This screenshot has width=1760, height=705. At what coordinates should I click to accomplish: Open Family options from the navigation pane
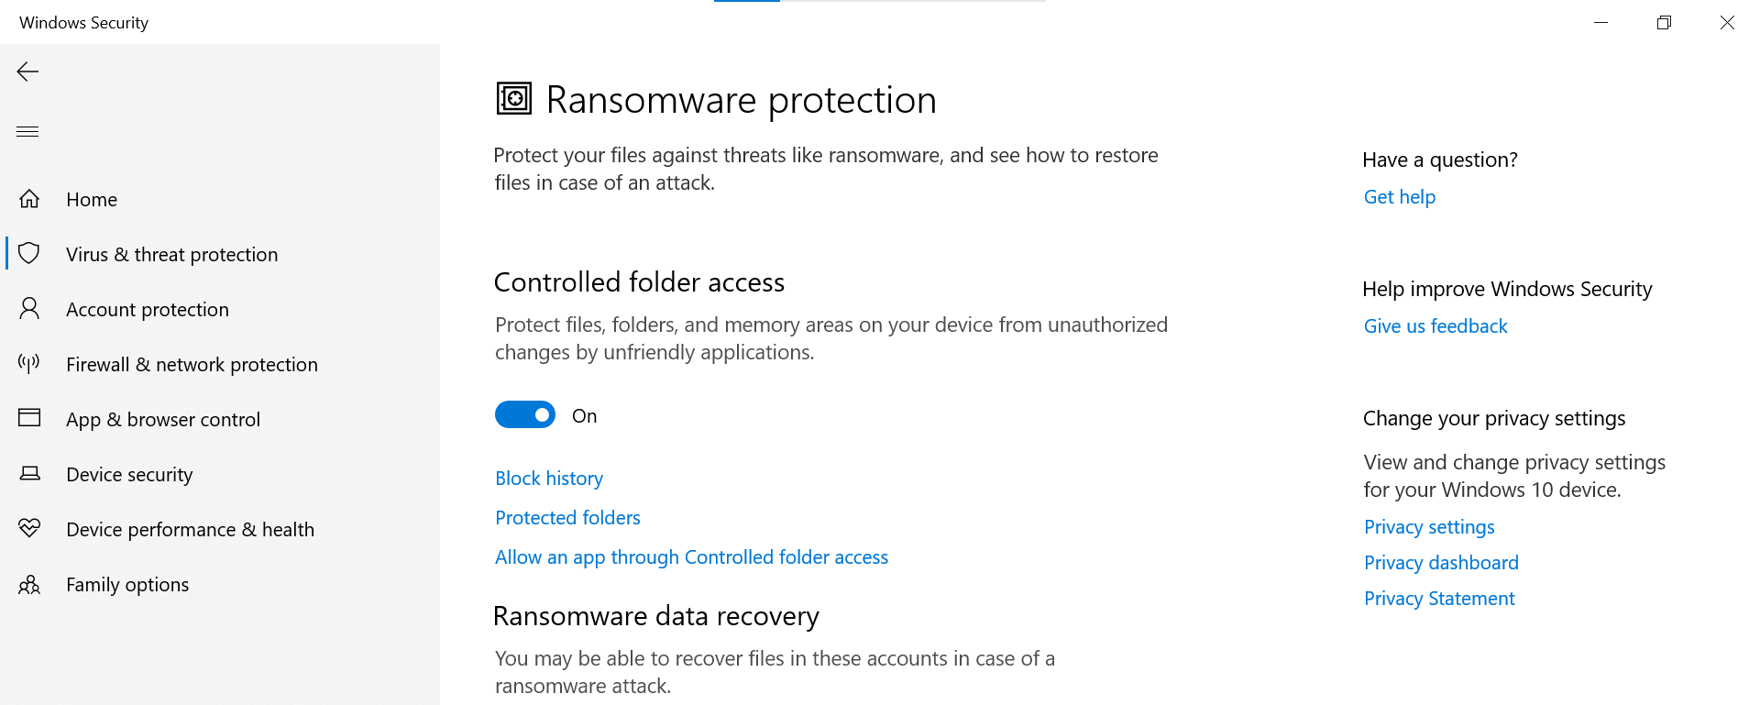click(x=127, y=584)
